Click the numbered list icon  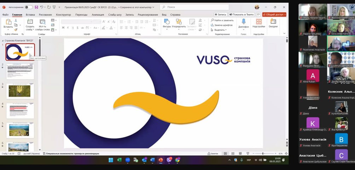(x=129, y=21)
